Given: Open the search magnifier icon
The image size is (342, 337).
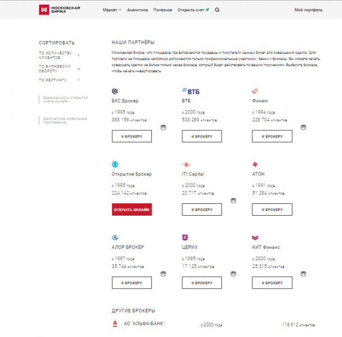Looking at the screenshot, I should click(217, 10).
